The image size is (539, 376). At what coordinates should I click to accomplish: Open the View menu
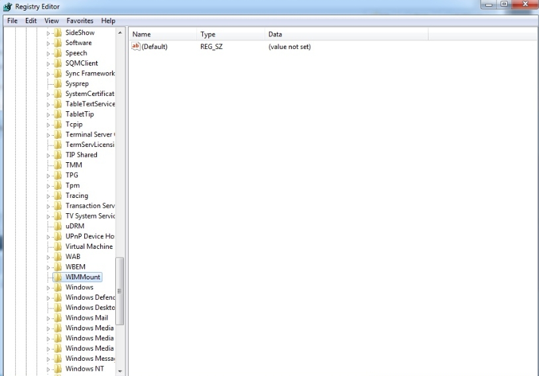[52, 21]
